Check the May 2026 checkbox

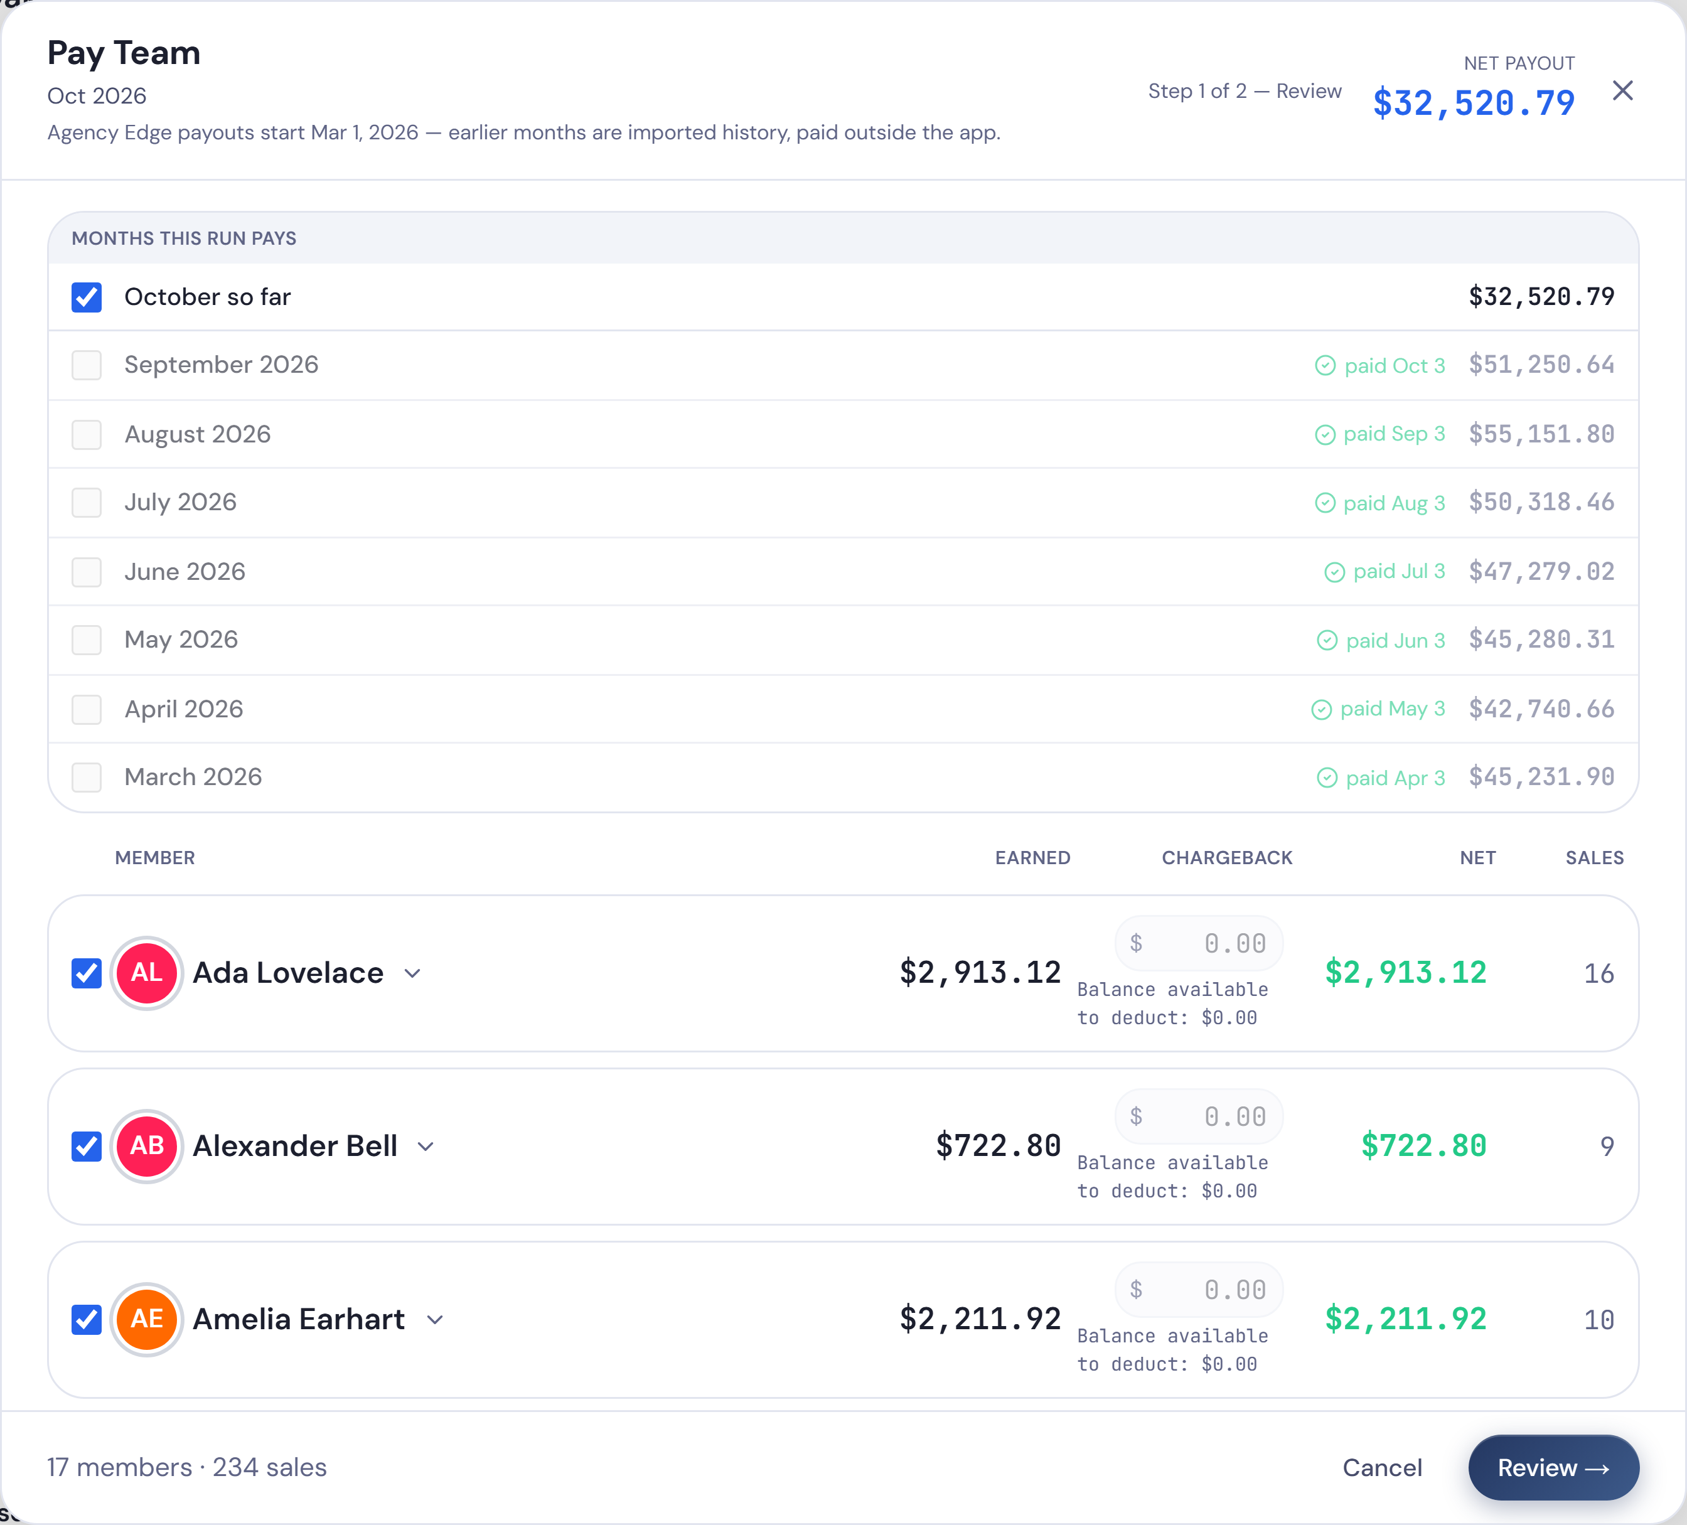point(86,640)
